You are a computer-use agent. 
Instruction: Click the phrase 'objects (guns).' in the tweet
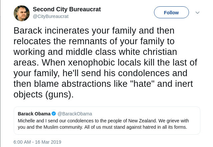click(x=43, y=94)
